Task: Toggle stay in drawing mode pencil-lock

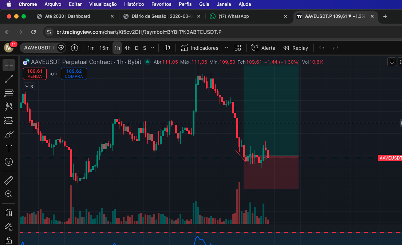Action: click(9, 227)
